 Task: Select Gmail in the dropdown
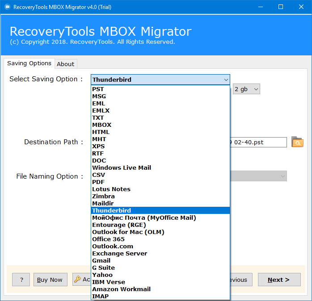160,261
